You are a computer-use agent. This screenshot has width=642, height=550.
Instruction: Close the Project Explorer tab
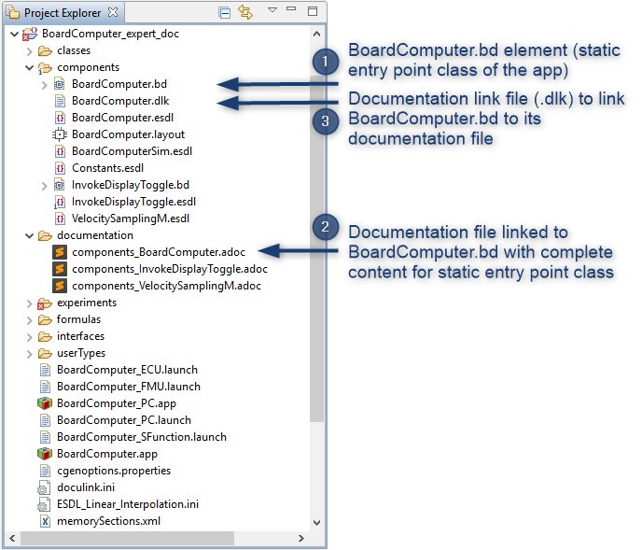113,12
